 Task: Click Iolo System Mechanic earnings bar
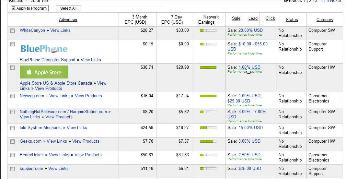(208, 128)
